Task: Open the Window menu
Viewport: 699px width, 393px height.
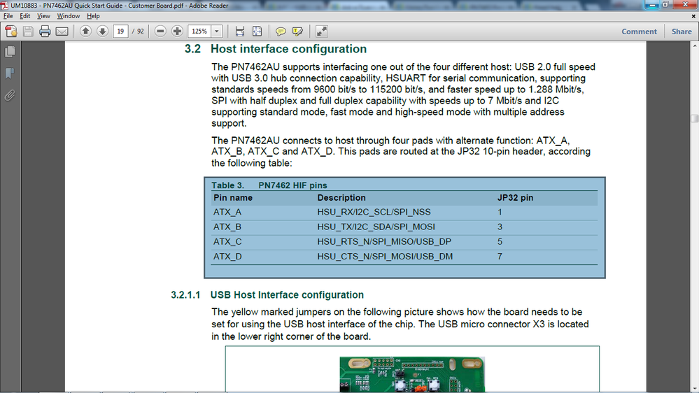Action: click(68, 16)
